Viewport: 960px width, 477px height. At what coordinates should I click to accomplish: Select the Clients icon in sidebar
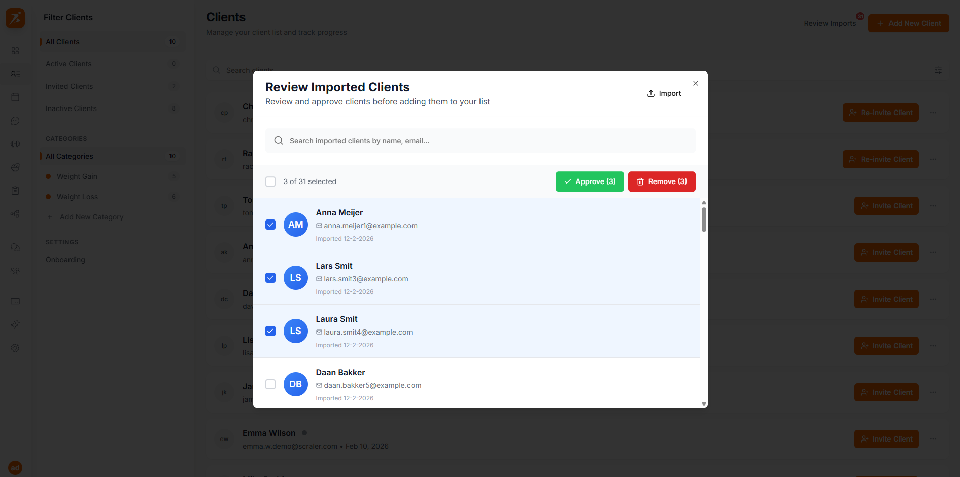click(15, 74)
